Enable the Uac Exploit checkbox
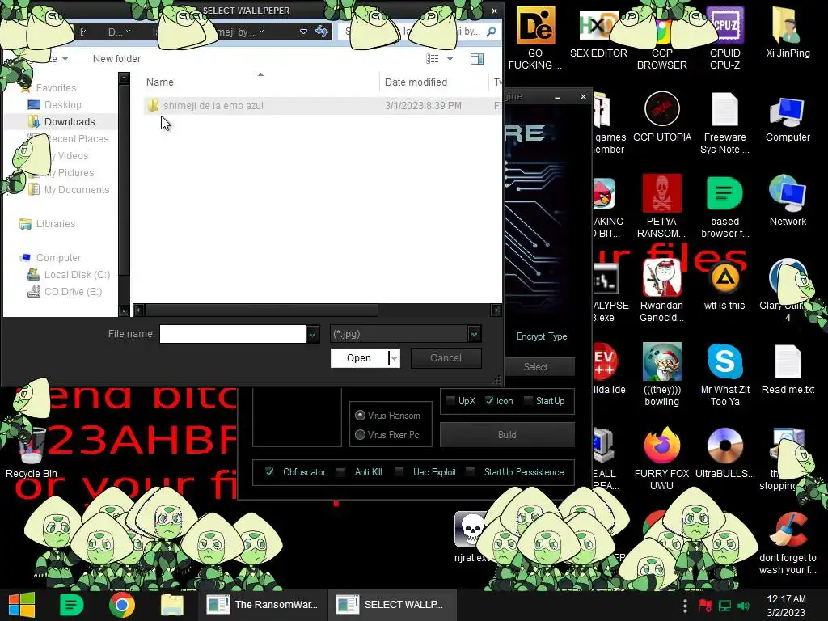Viewport: 828px width, 621px height. (x=399, y=471)
